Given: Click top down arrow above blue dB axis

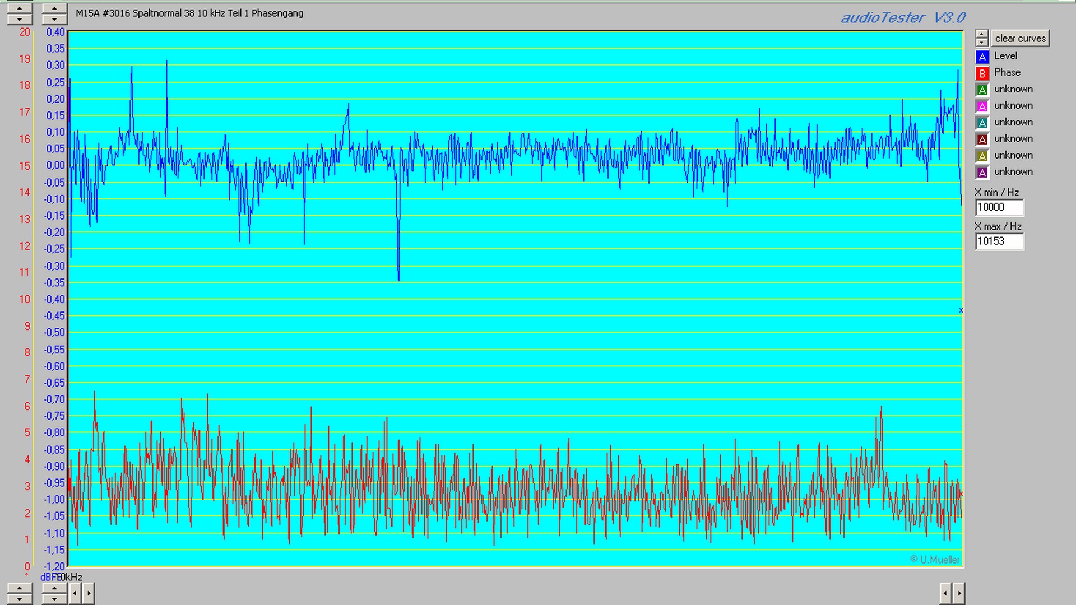Looking at the screenshot, I should [54, 20].
